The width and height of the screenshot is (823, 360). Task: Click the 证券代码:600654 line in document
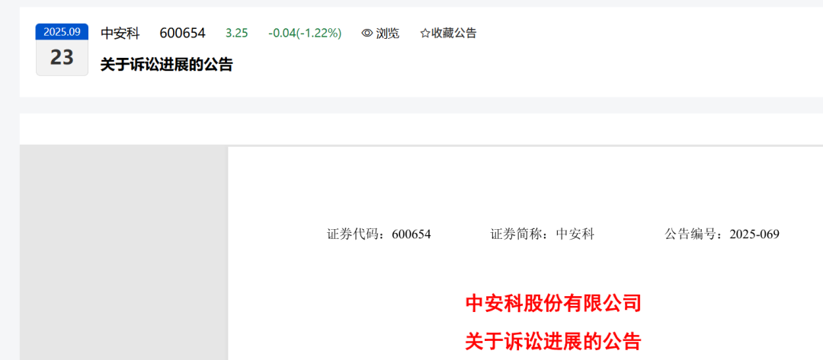click(x=379, y=234)
